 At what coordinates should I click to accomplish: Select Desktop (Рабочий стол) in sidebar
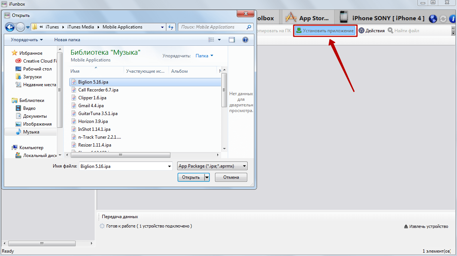(x=37, y=69)
